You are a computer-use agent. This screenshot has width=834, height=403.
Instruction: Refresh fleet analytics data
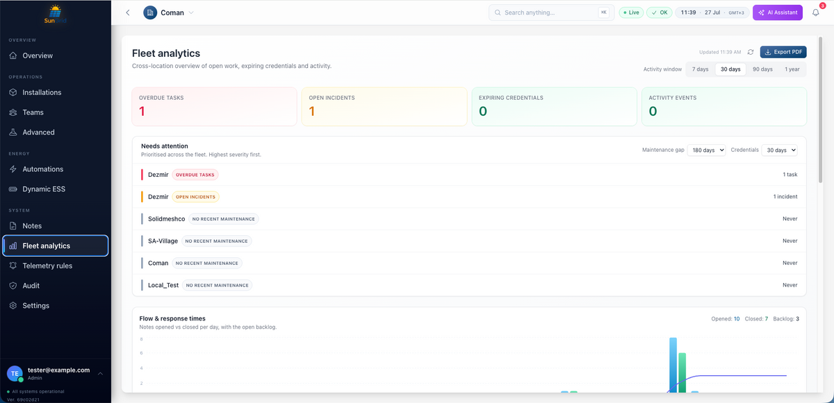pyautogui.click(x=751, y=52)
